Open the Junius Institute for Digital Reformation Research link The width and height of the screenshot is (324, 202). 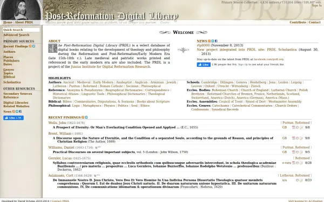110,67
